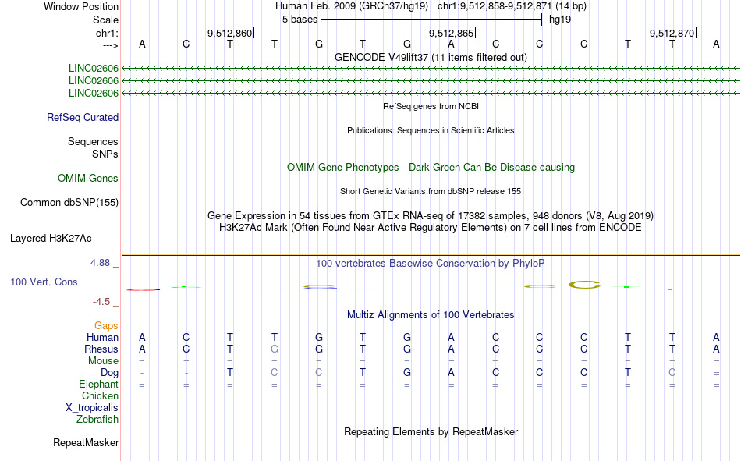Open 100 vertebrates Basewise Conservation by PhyloP title

pyautogui.click(x=431, y=264)
